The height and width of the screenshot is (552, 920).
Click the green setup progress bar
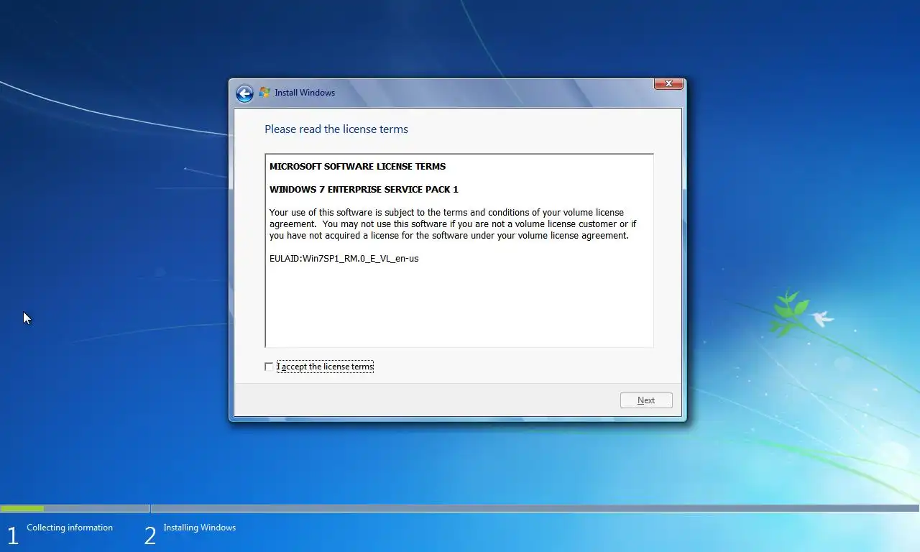point(22,508)
